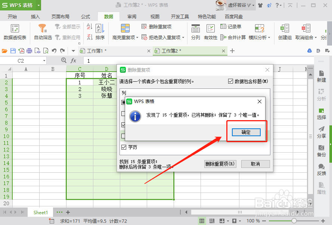The height and width of the screenshot is (225, 332).
Task: Click the fx insert function icon
Action: click(x=73, y=61)
